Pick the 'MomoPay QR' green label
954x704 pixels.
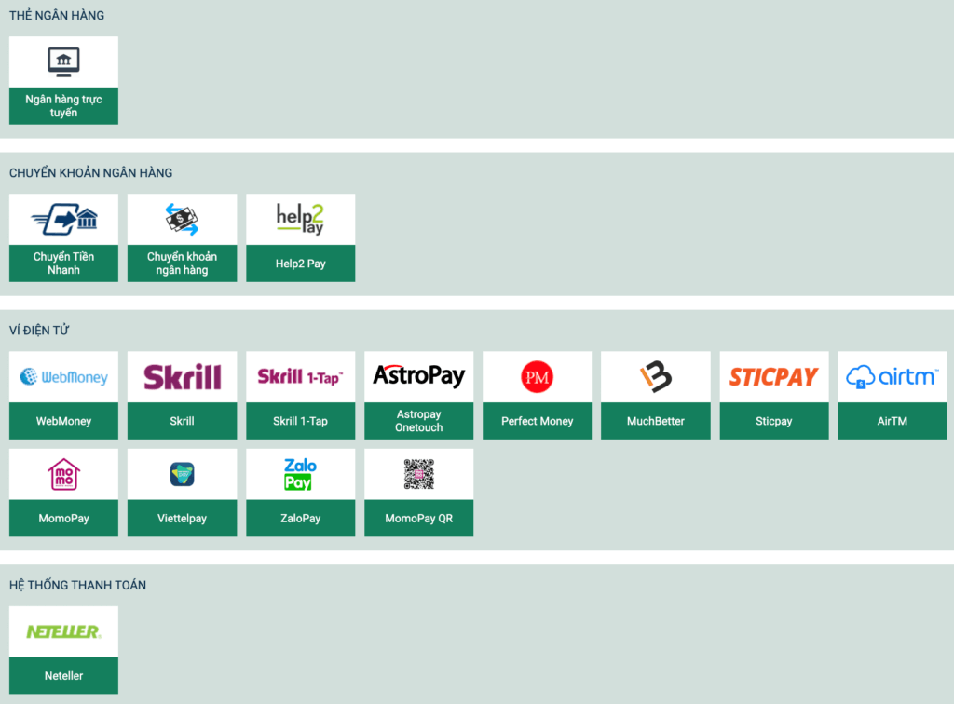click(419, 518)
